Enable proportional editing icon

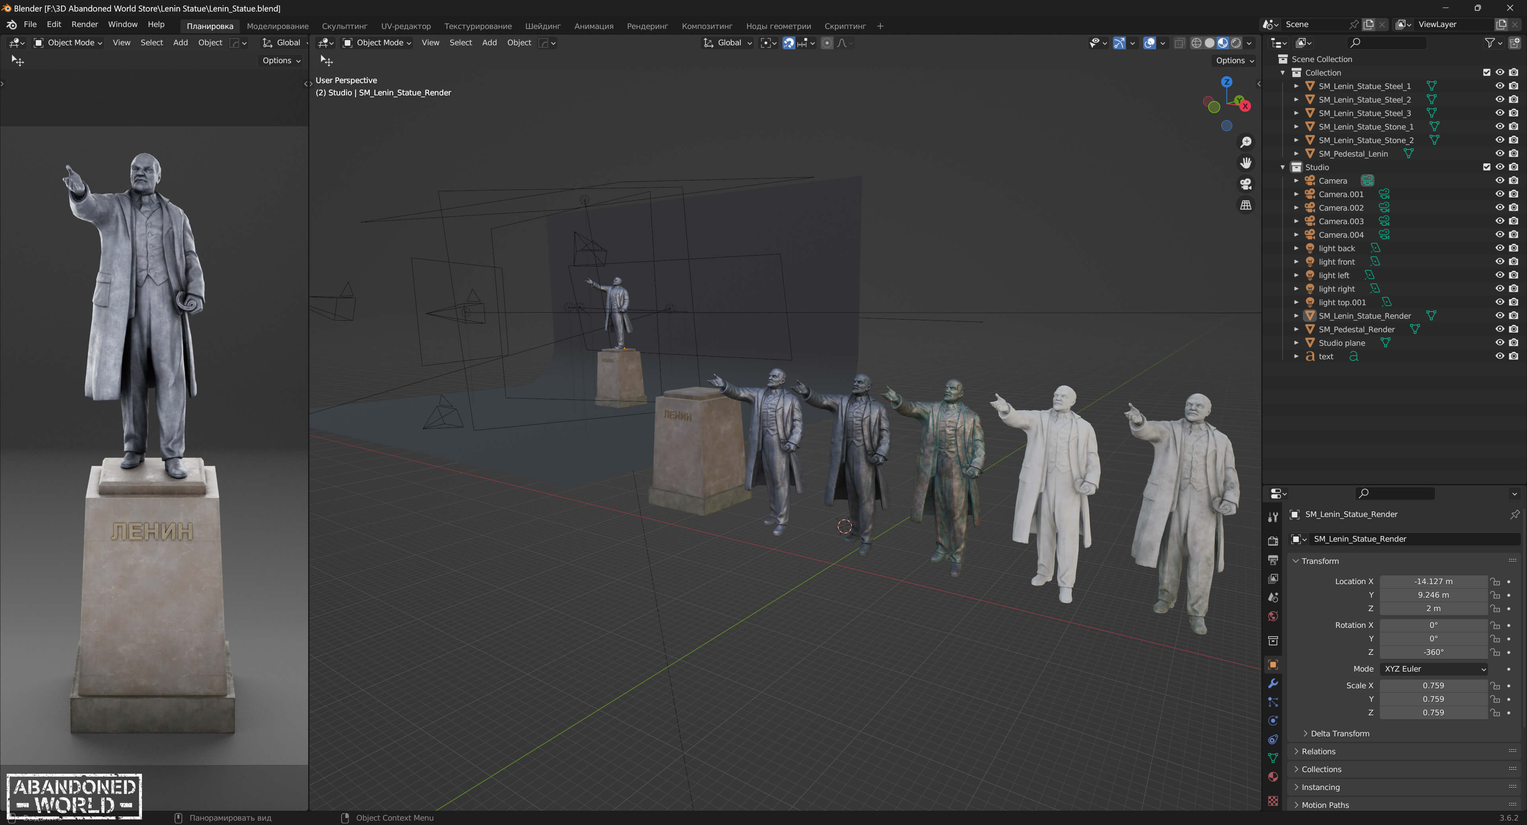tap(827, 43)
